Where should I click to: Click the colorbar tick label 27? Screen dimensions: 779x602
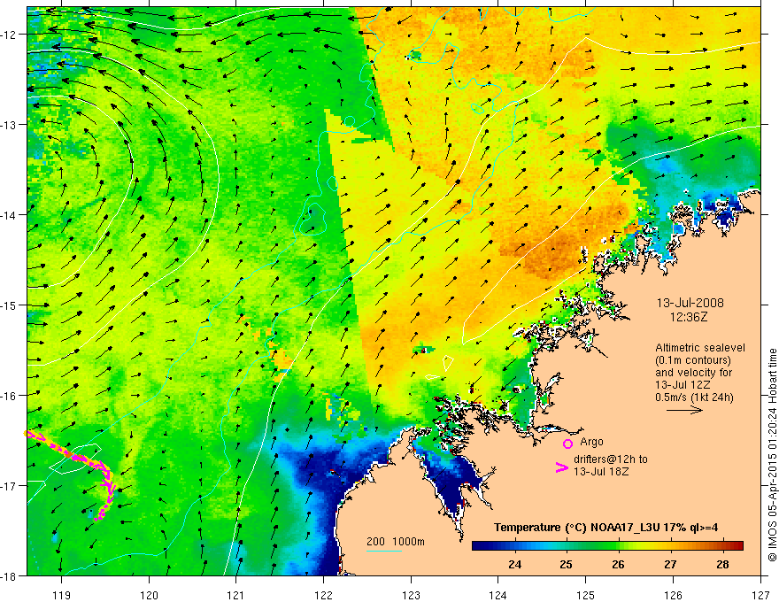click(671, 564)
